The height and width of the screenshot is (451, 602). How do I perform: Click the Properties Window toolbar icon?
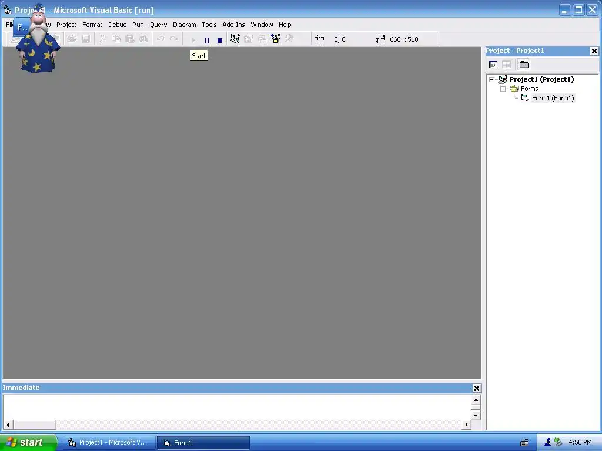click(249, 39)
